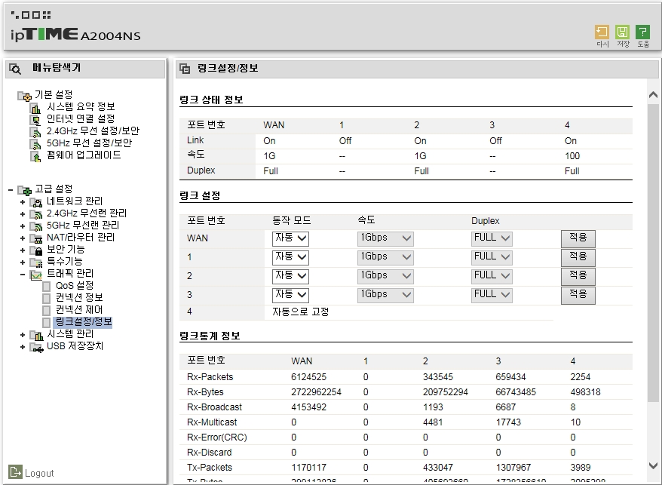The height and width of the screenshot is (485, 662).
Task: Open WAN port Duplex dropdown
Action: pos(492,238)
